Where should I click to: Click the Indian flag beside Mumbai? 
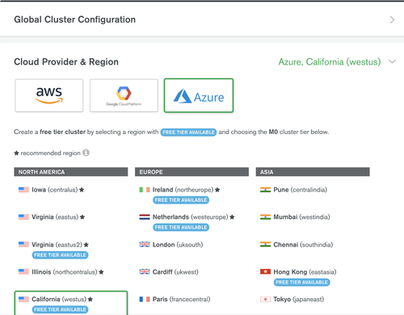[265, 216]
